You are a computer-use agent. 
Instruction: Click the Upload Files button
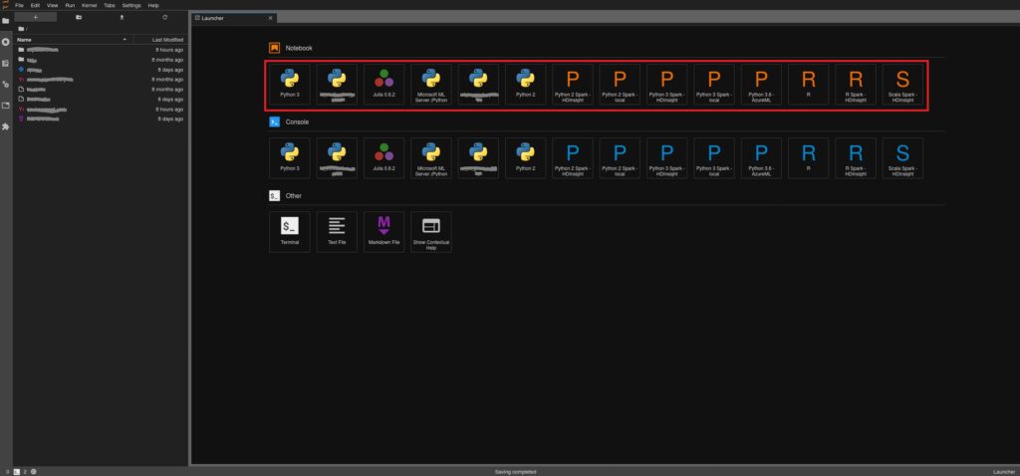pyautogui.click(x=122, y=17)
